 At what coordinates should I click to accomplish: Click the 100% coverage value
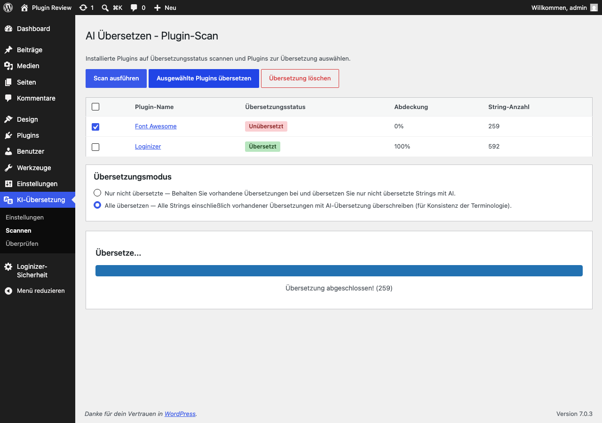click(x=402, y=146)
